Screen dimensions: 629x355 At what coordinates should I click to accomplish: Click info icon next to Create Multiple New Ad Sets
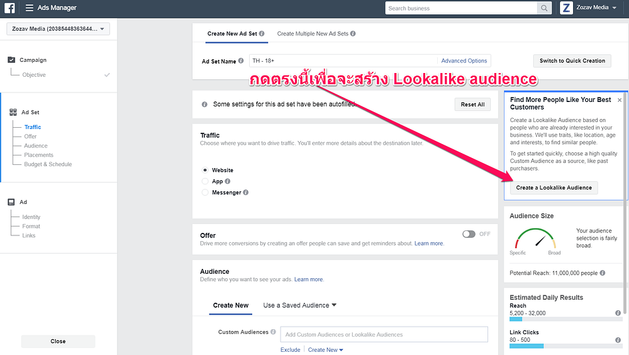(x=353, y=34)
